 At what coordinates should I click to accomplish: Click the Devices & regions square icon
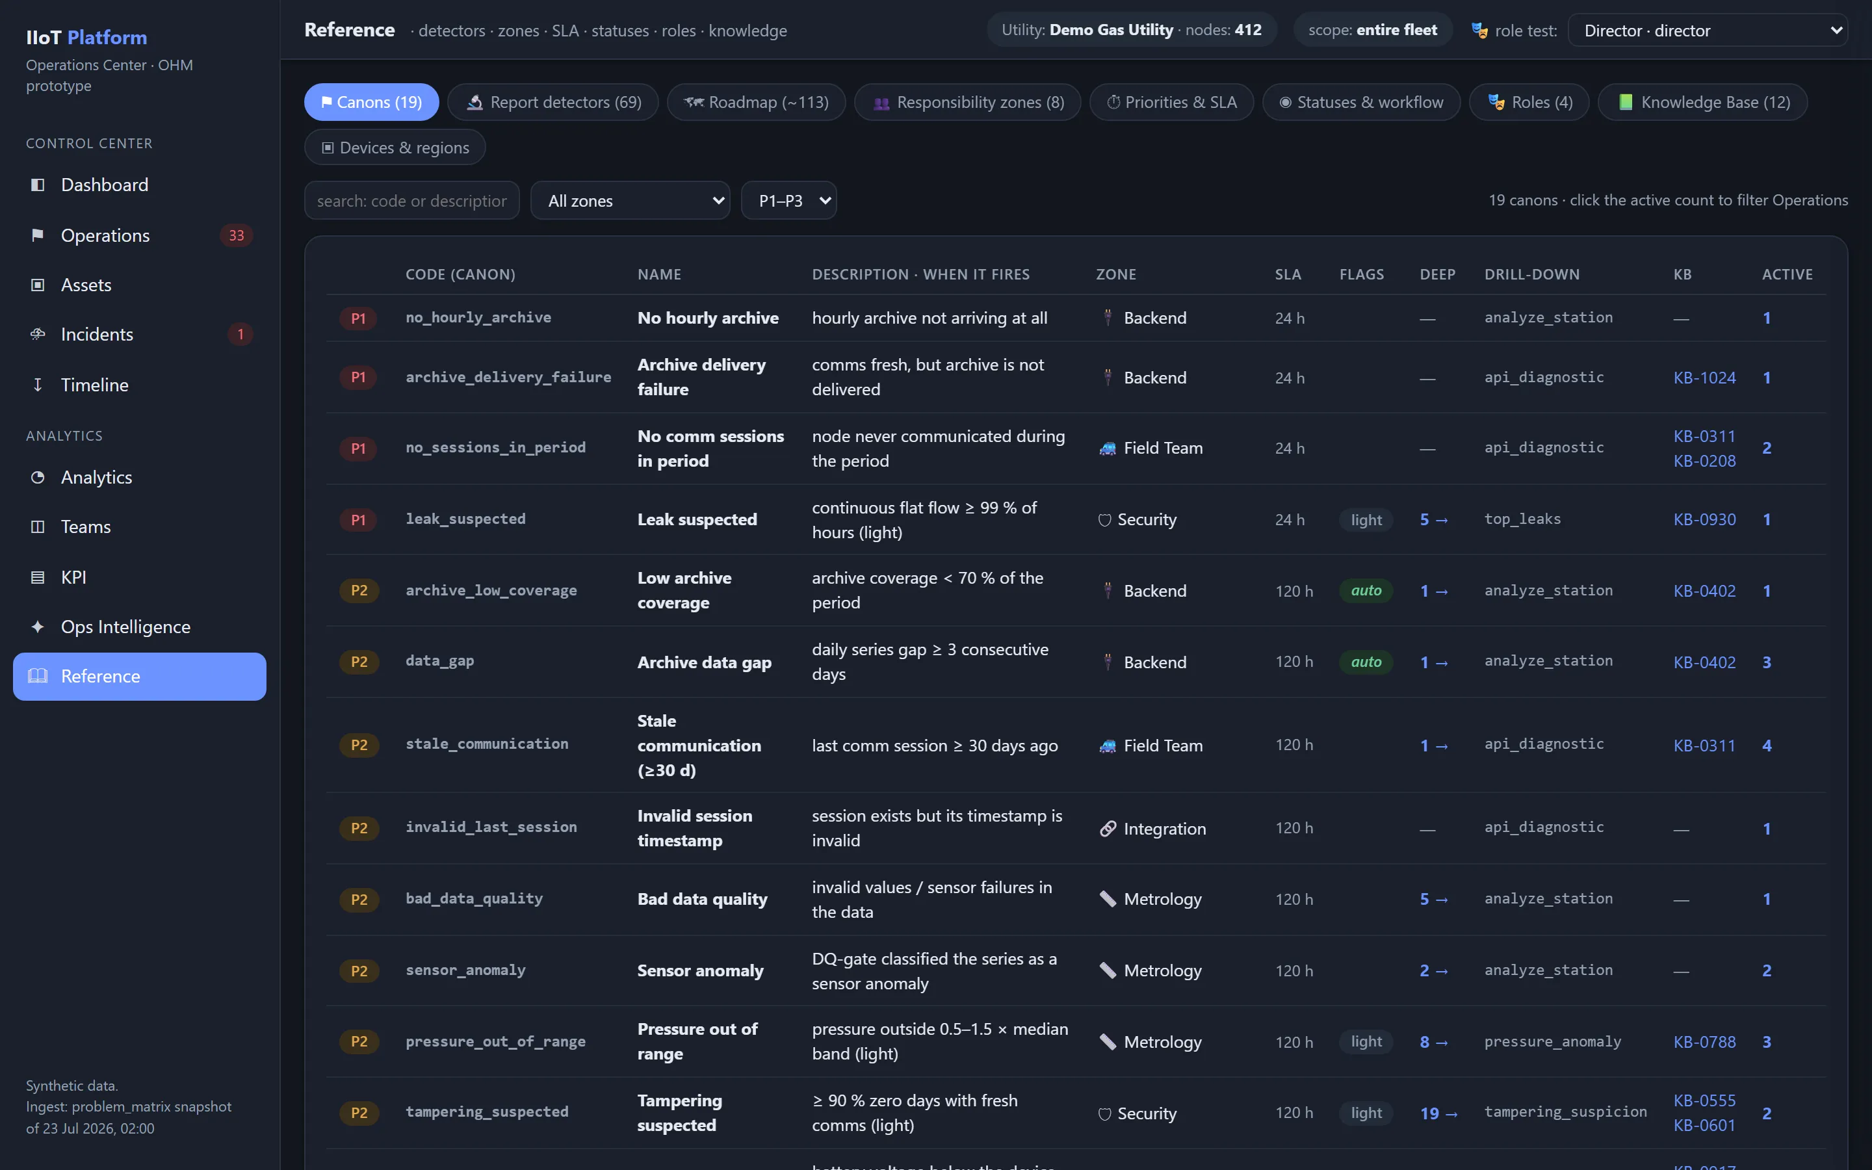coord(328,148)
